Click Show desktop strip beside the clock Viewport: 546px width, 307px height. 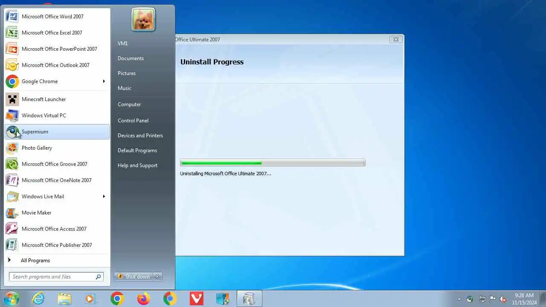(x=543, y=299)
